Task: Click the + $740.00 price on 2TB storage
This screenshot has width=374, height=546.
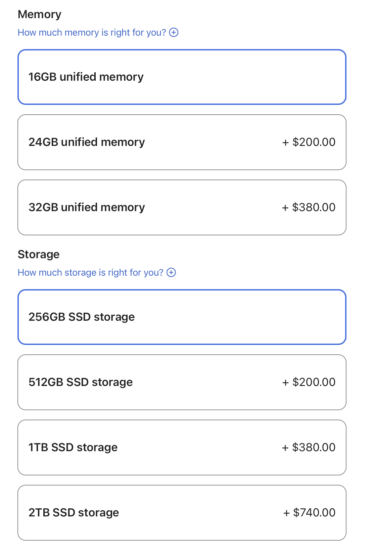Action: pos(309,513)
